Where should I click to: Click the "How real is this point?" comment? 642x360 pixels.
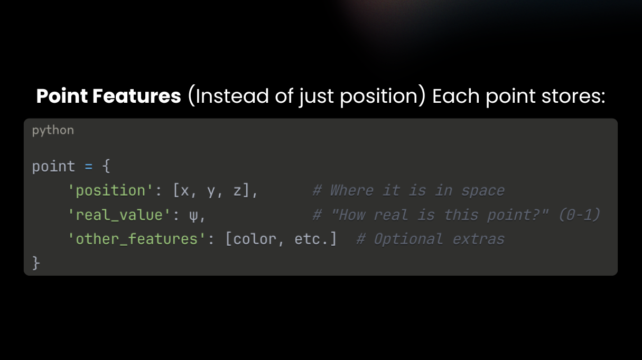coord(440,215)
